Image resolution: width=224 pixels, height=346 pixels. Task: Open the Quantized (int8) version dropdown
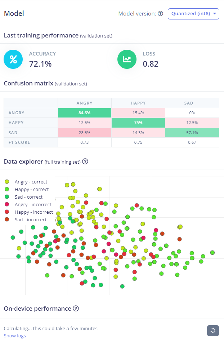[x=193, y=14]
